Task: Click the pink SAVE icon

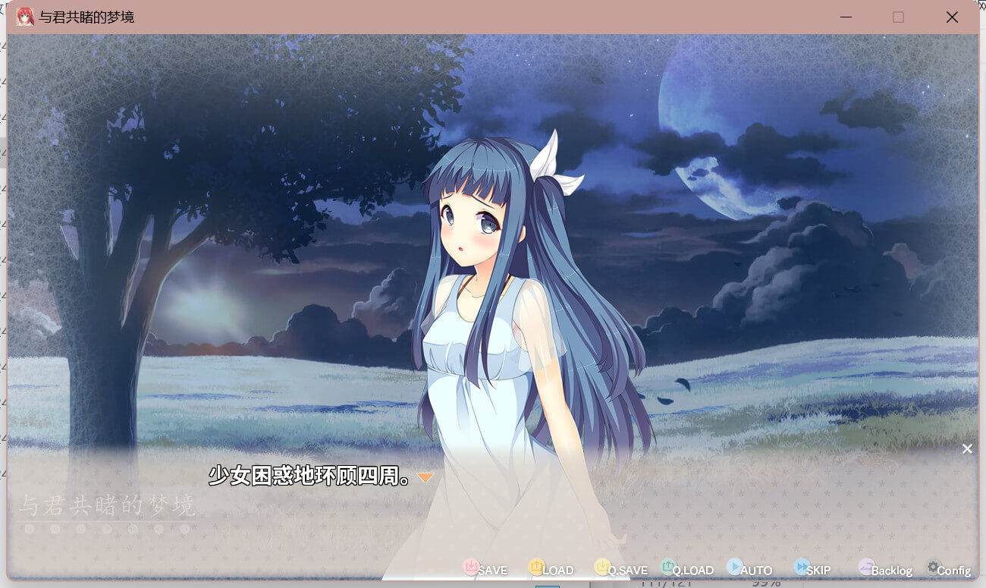Action: pyautogui.click(x=471, y=567)
